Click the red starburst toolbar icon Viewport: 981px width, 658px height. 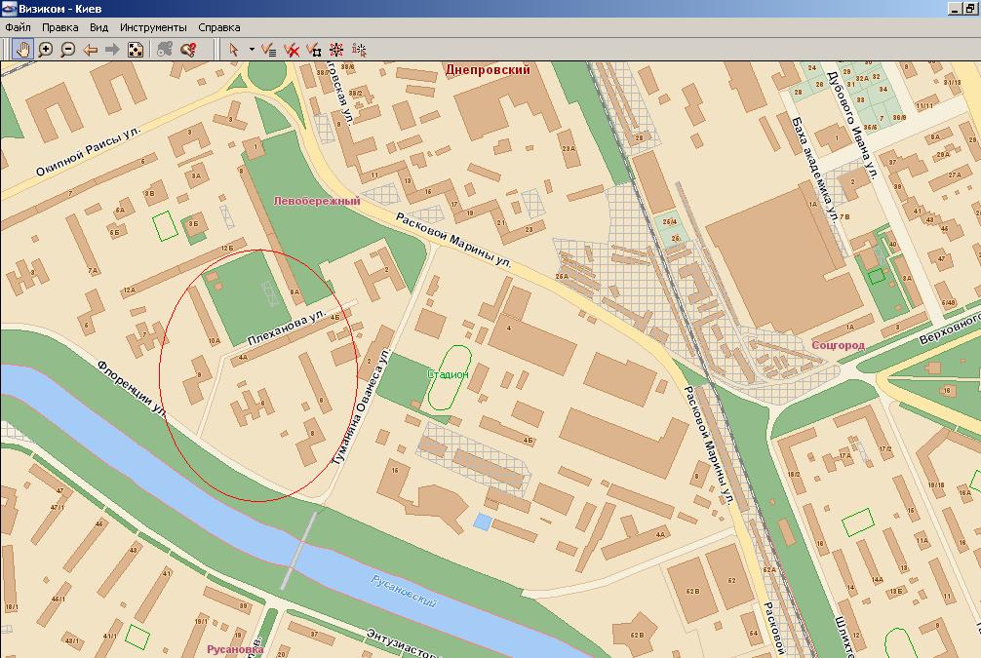click(336, 49)
